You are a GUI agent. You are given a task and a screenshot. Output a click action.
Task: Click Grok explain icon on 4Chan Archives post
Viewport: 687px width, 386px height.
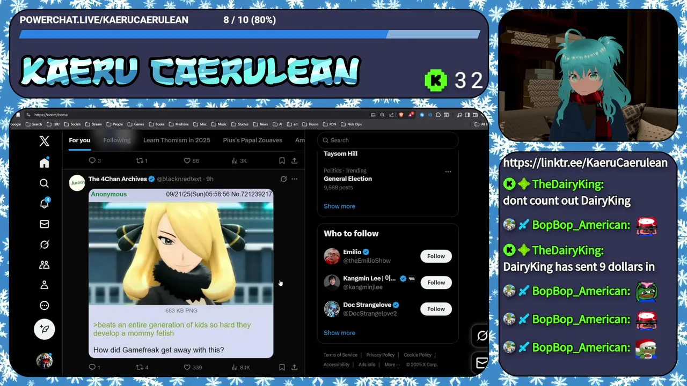283,179
